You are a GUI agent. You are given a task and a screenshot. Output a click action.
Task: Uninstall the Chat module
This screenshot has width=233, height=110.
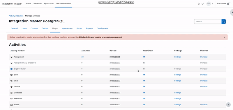click(x=204, y=81)
